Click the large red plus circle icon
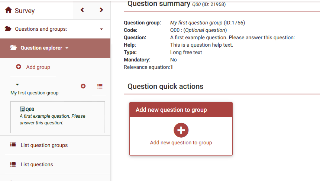This screenshot has height=181, width=320. 181,130
